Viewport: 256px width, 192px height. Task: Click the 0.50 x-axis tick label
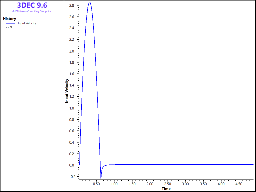coord(96,184)
